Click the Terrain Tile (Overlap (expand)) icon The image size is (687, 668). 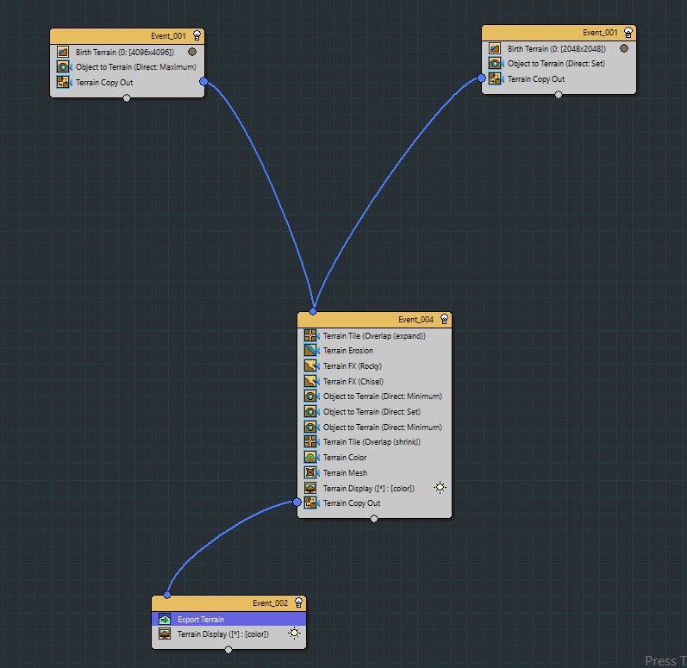pyautogui.click(x=310, y=335)
